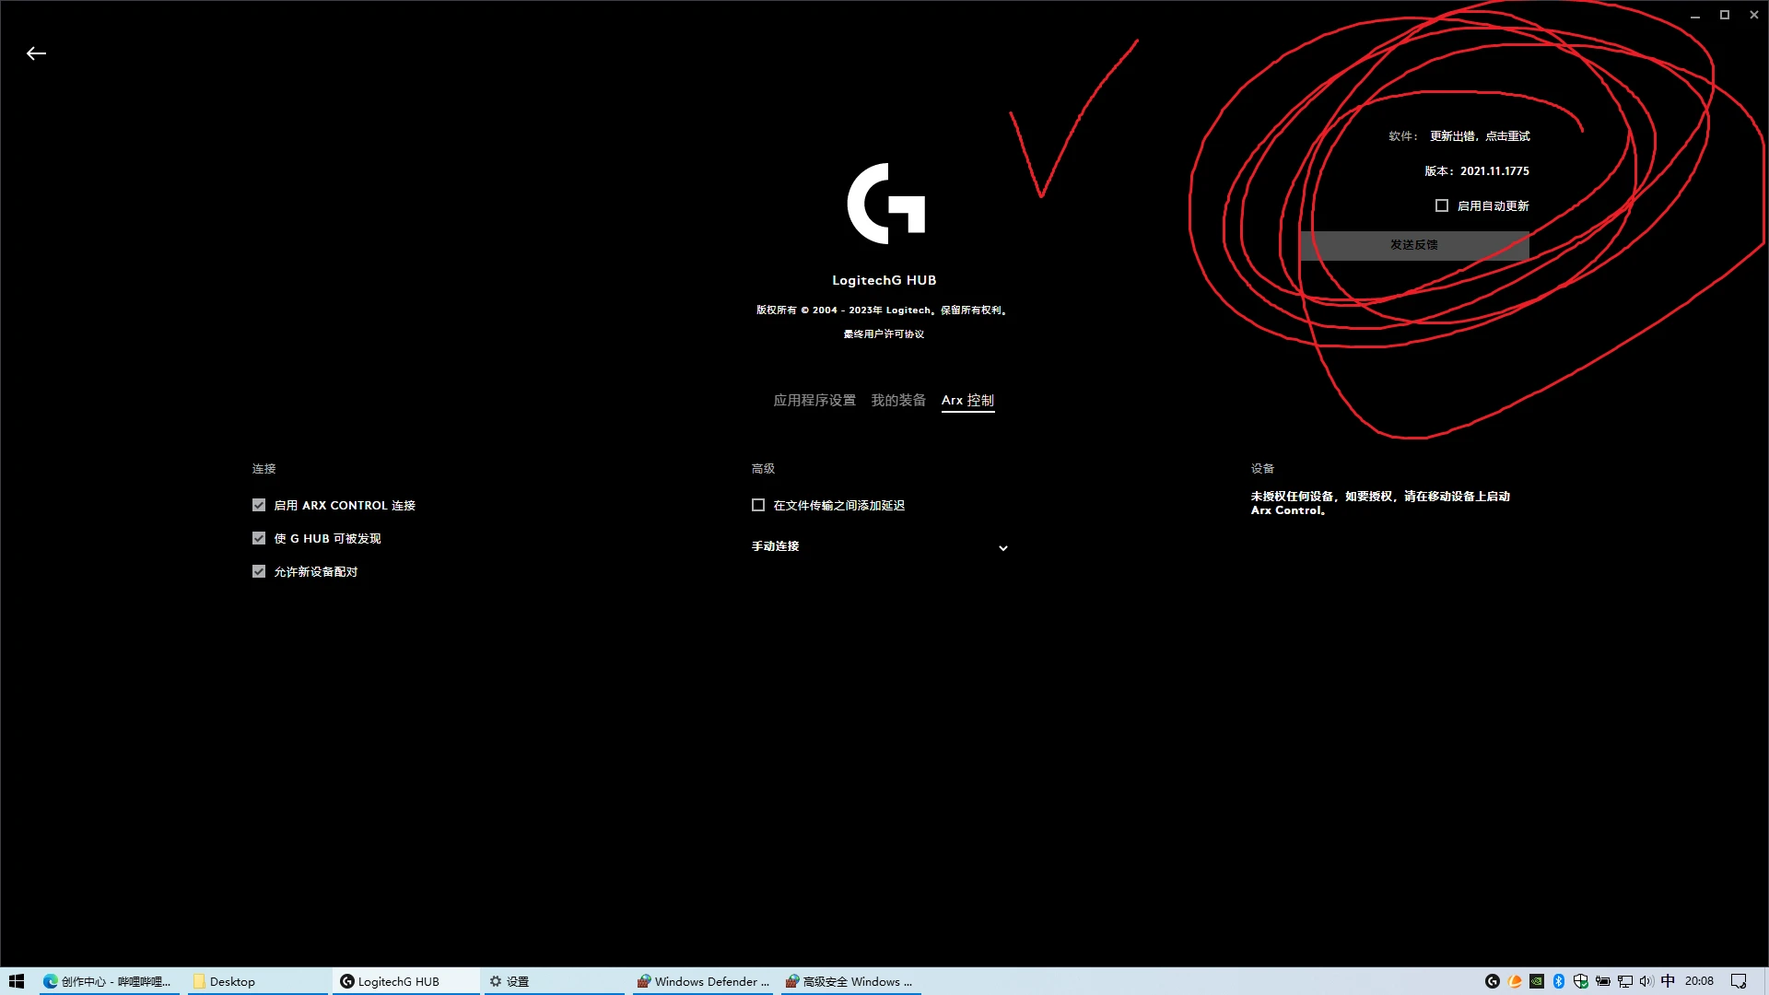Click the back arrow to exit settings

click(x=36, y=53)
